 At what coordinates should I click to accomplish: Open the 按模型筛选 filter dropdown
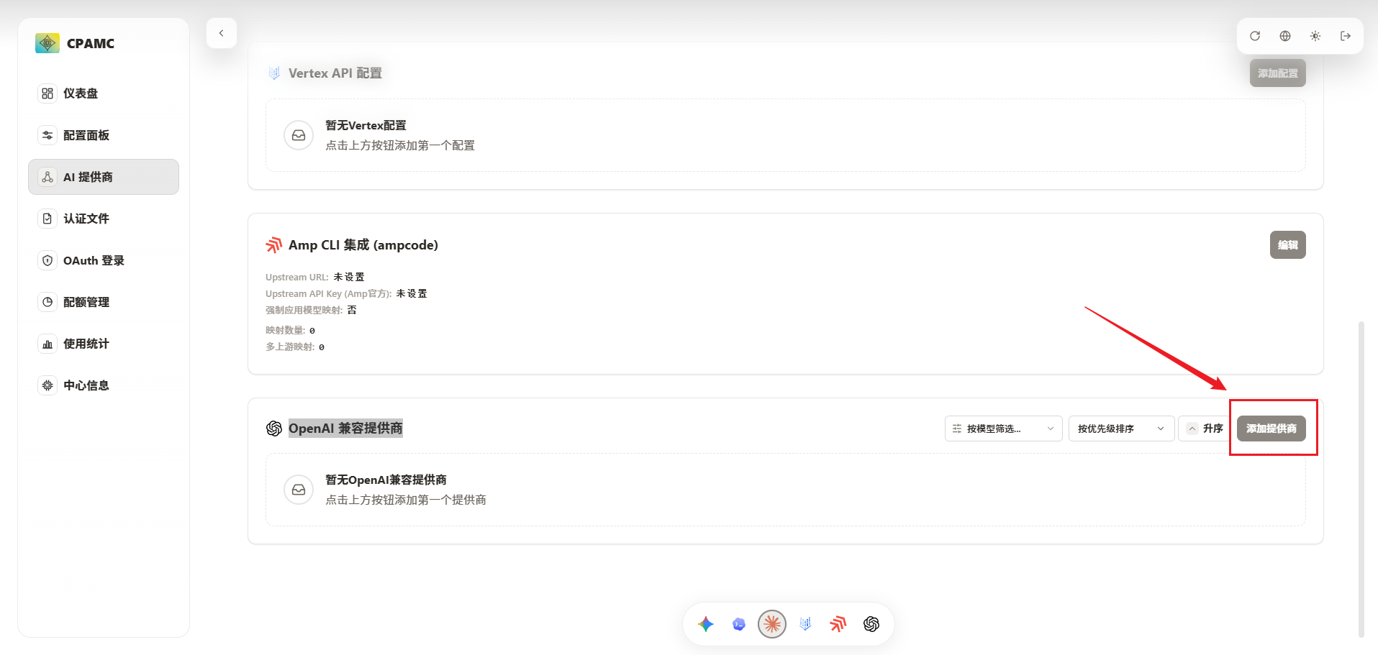click(x=1003, y=429)
